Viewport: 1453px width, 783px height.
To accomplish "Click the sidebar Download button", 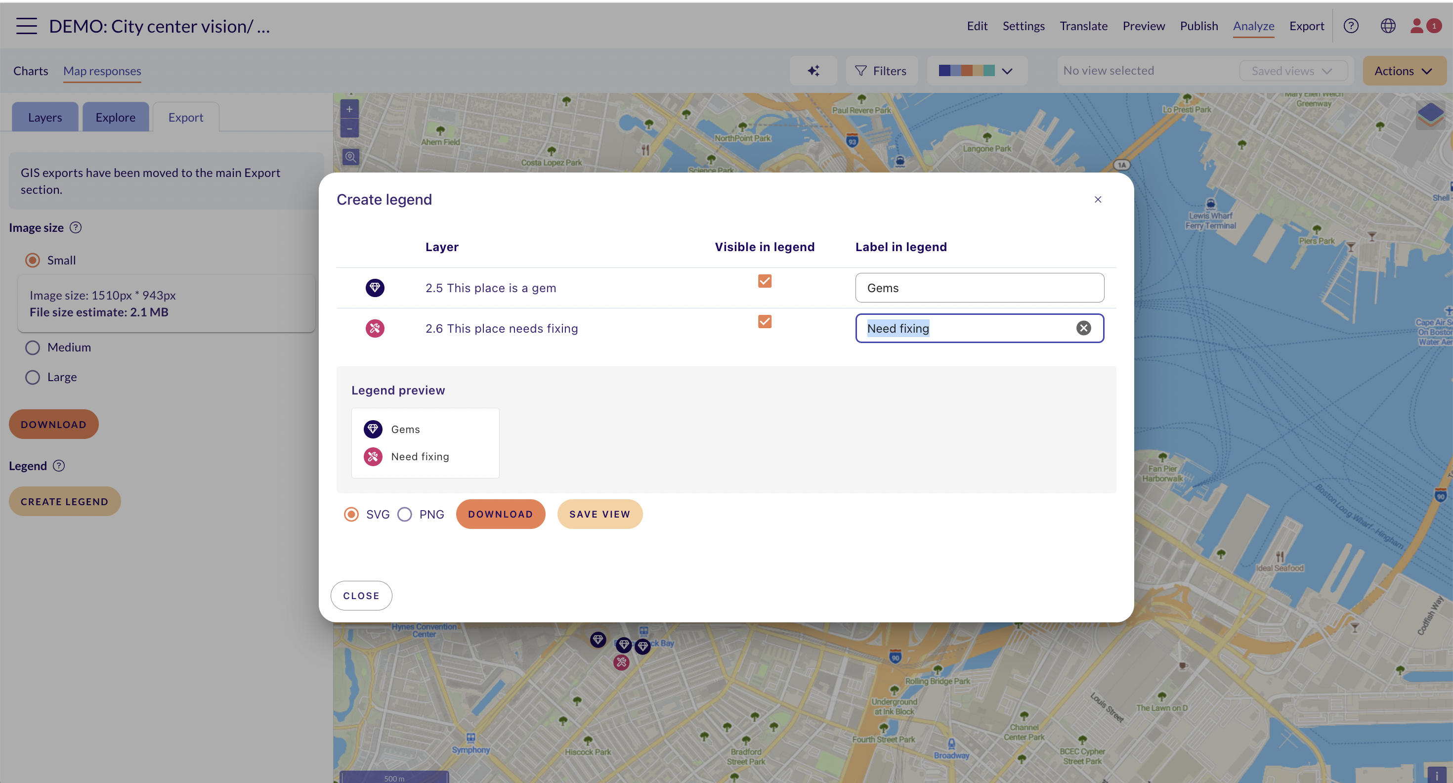I will coord(53,424).
